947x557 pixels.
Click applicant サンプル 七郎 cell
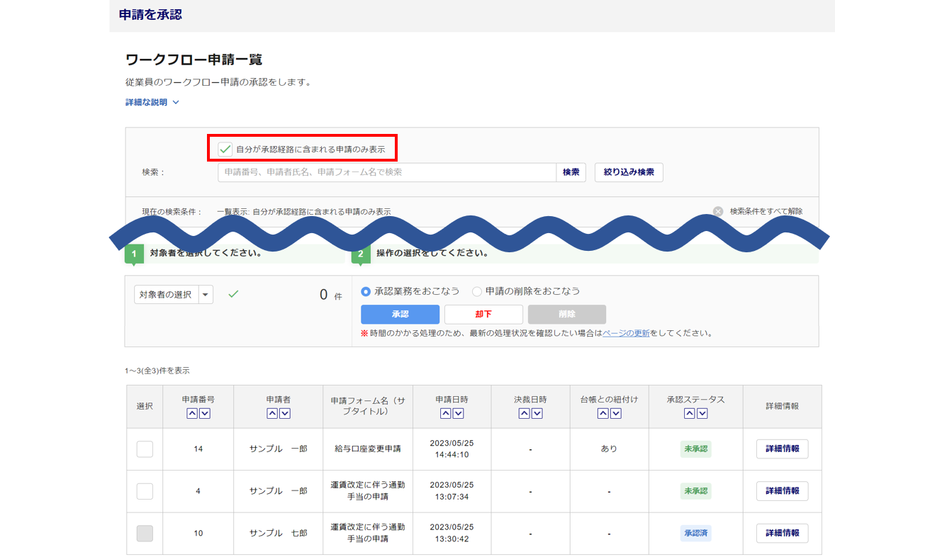pyautogui.click(x=278, y=534)
